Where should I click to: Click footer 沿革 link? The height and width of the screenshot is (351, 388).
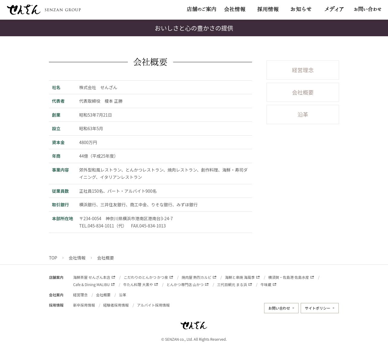[x=123, y=295]
